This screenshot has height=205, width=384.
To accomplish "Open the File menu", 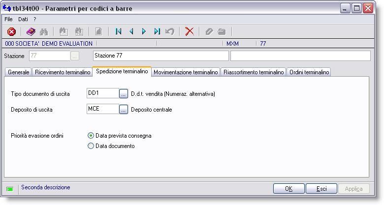I will point(8,19).
